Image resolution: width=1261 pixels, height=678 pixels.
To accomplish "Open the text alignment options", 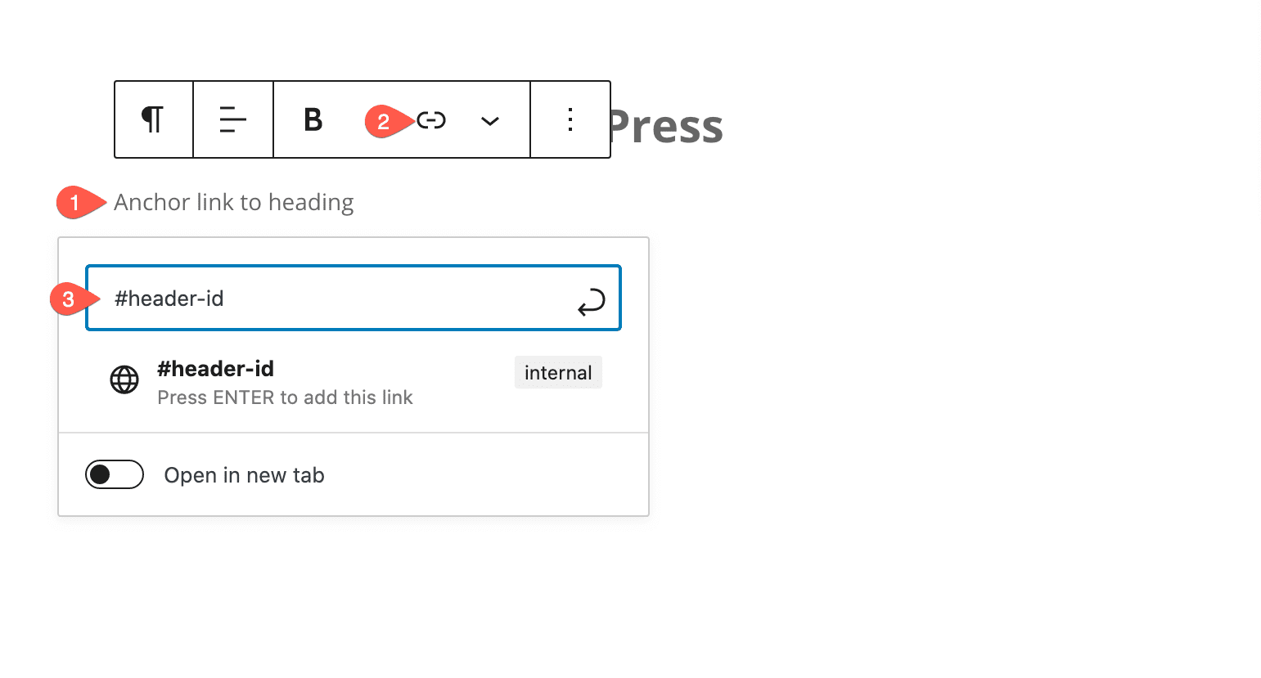I will pos(233,119).
